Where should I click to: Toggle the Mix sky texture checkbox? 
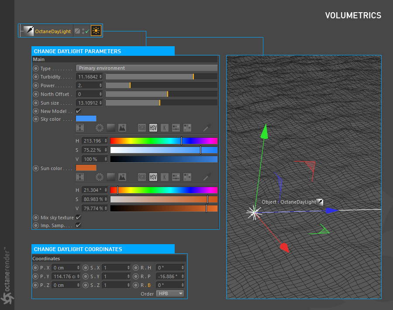78,217
